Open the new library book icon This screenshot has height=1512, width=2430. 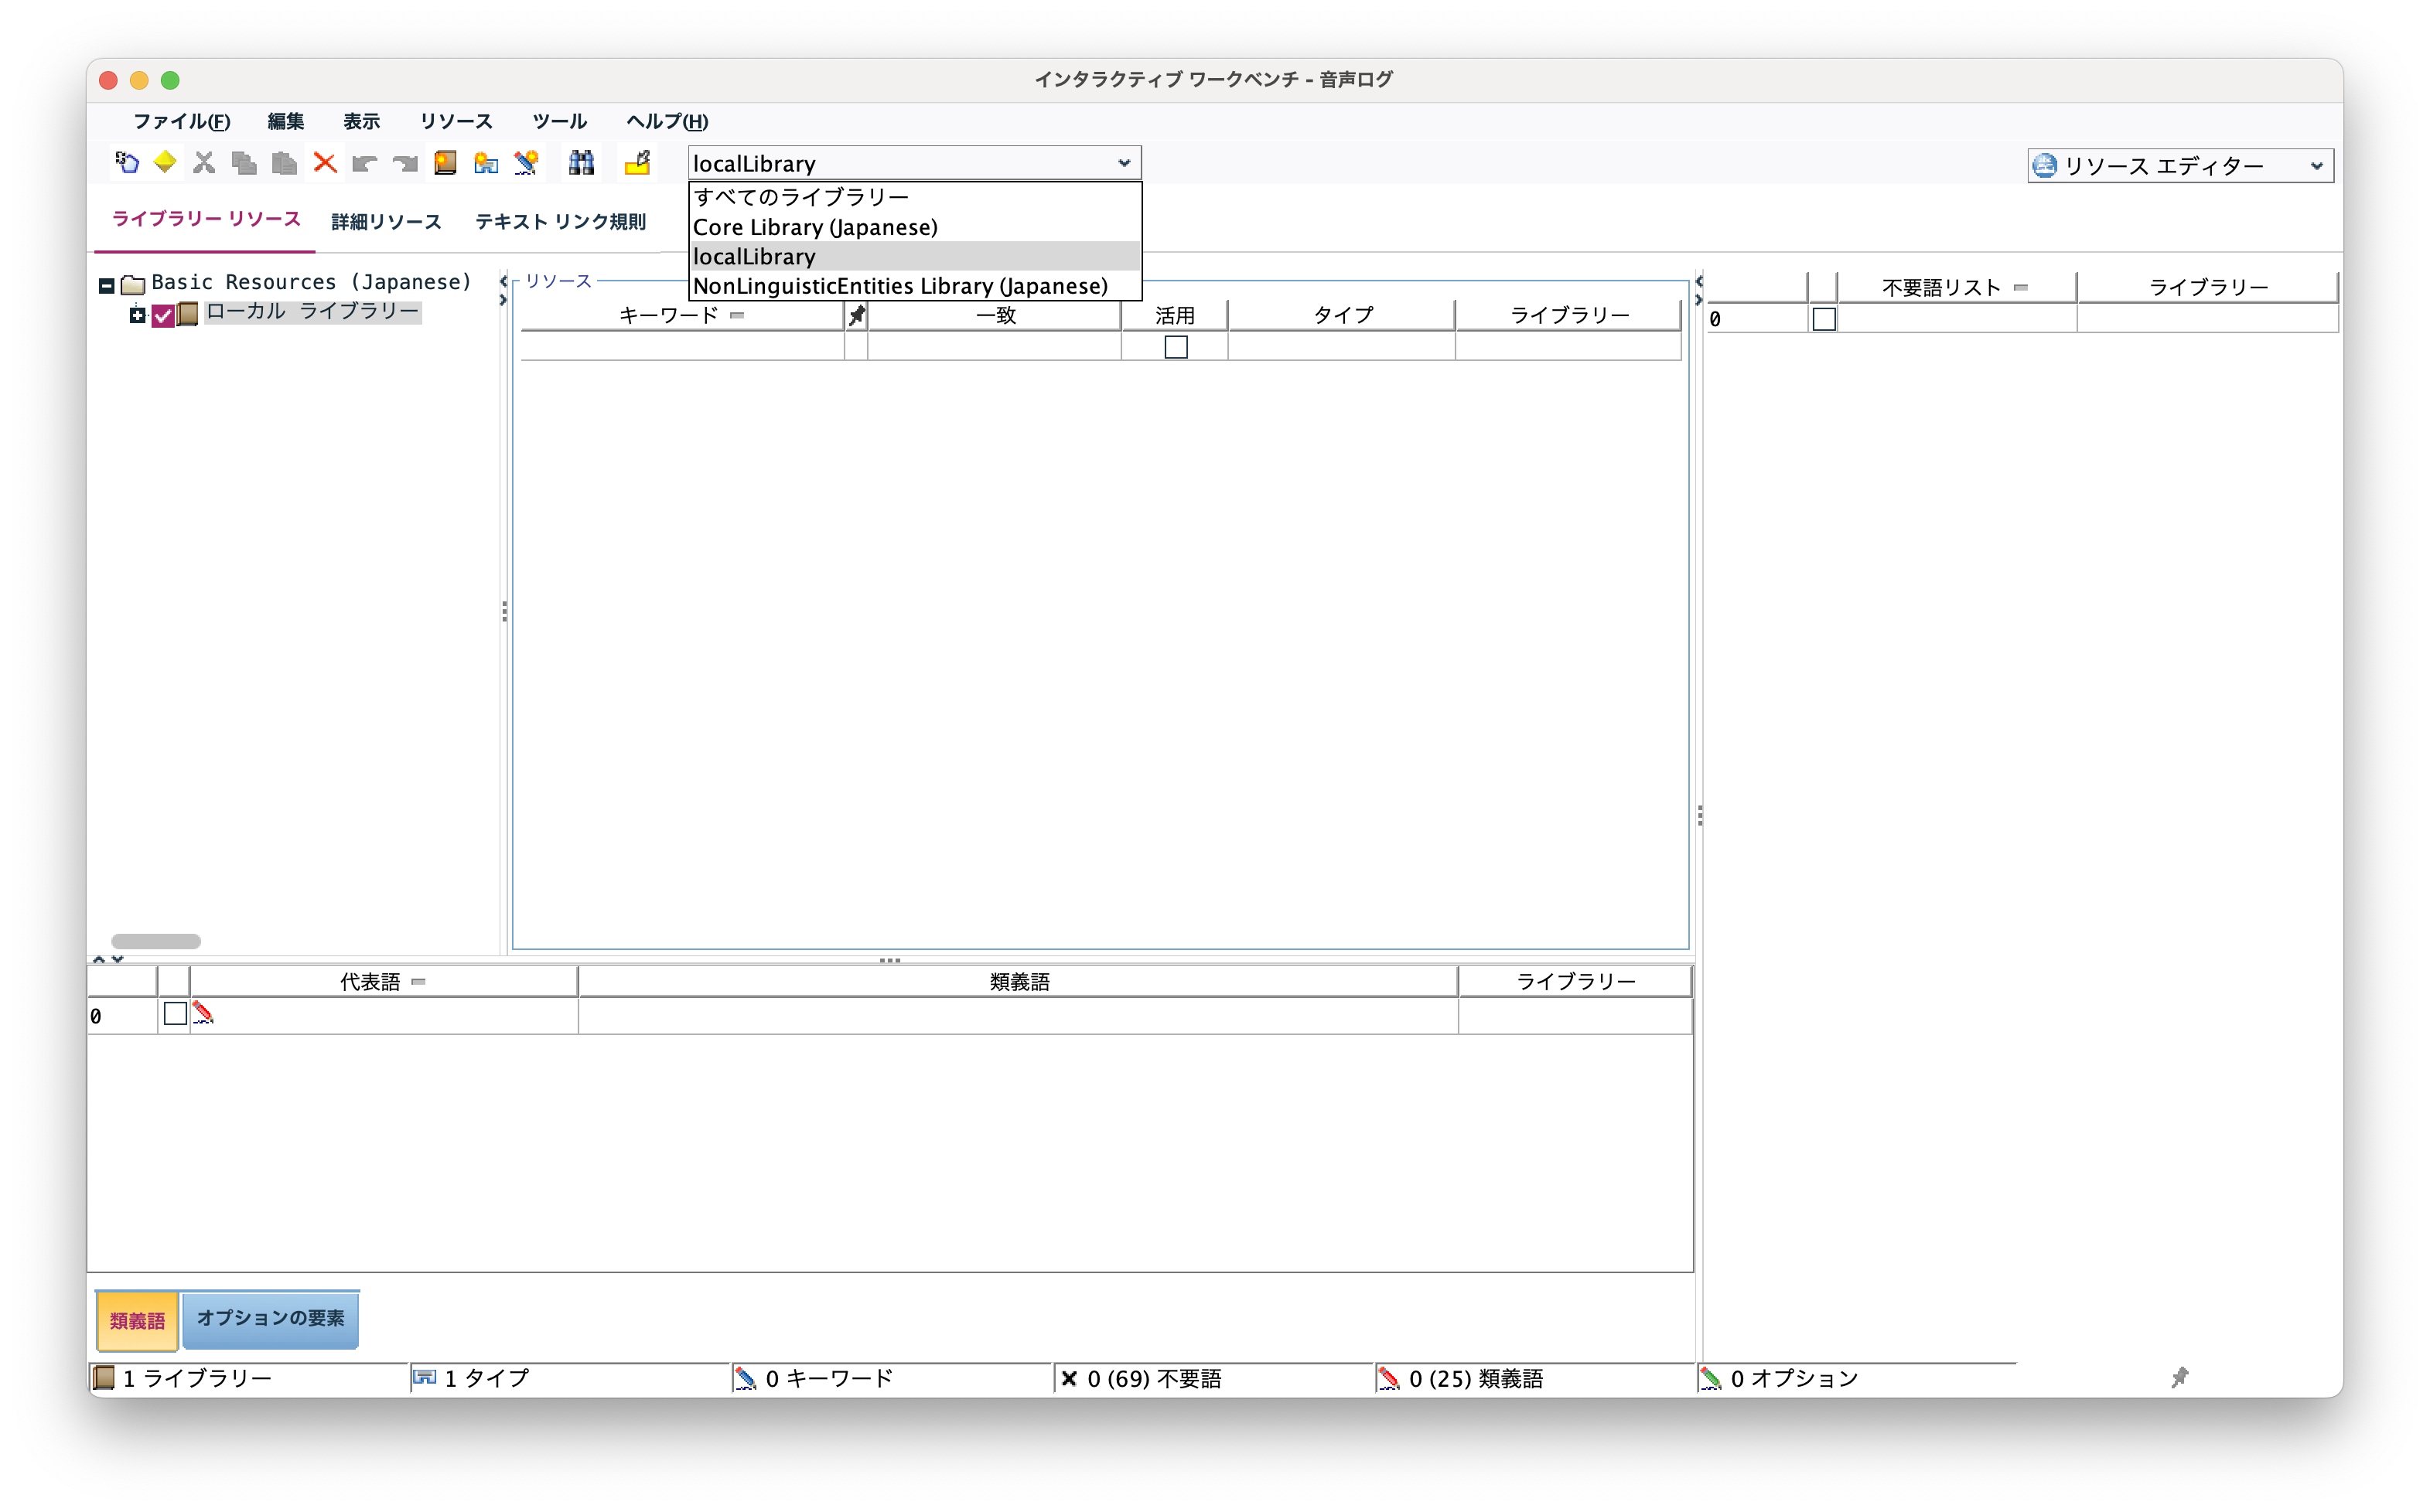click(x=445, y=162)
